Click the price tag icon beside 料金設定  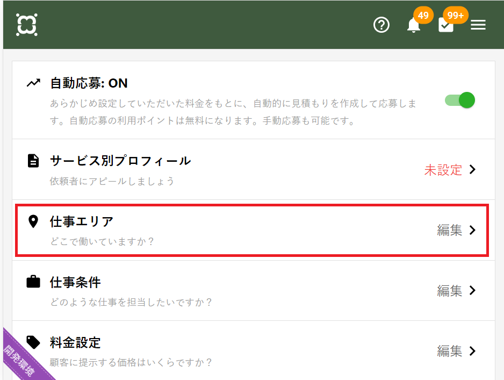(x=33, y=342)
